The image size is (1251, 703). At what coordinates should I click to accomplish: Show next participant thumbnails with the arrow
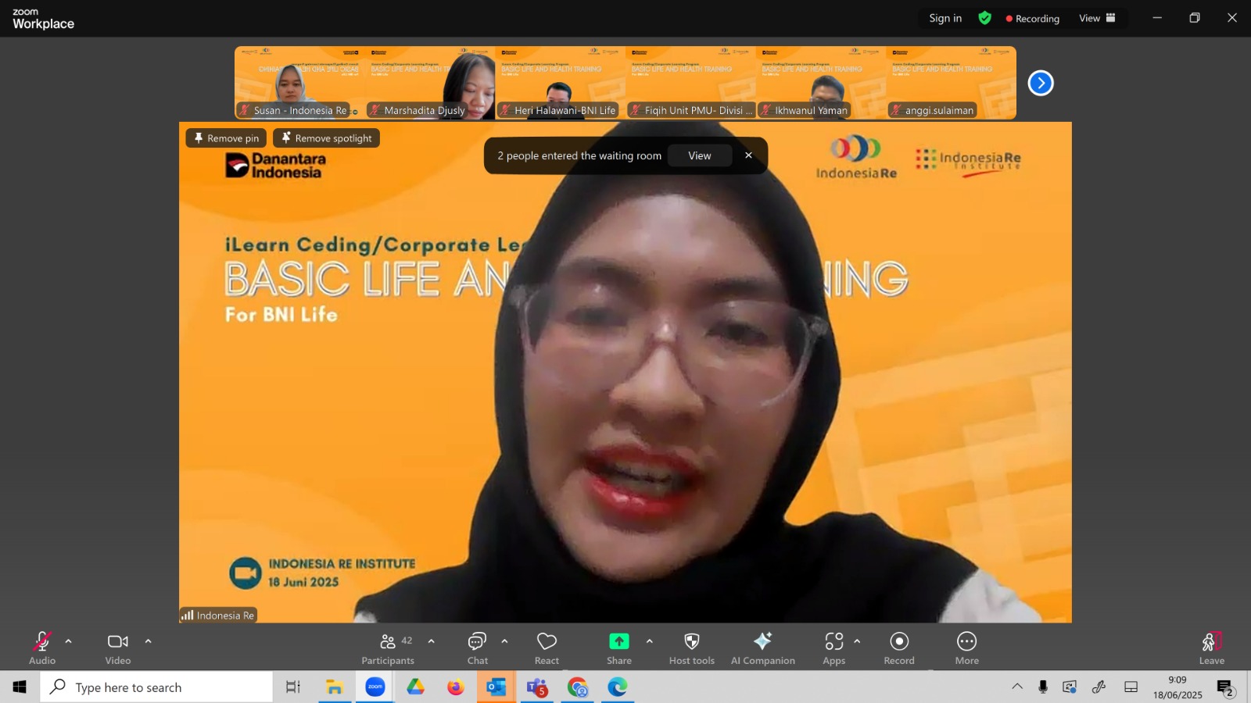click(x=1041, y=83)
